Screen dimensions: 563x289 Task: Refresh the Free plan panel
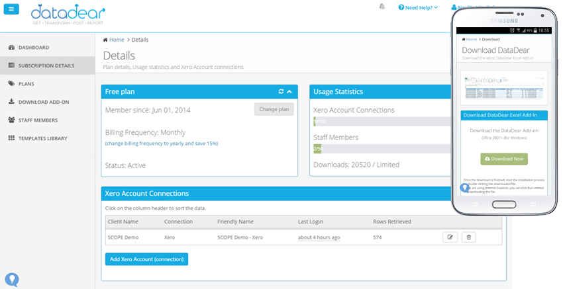tap(281, 91)
